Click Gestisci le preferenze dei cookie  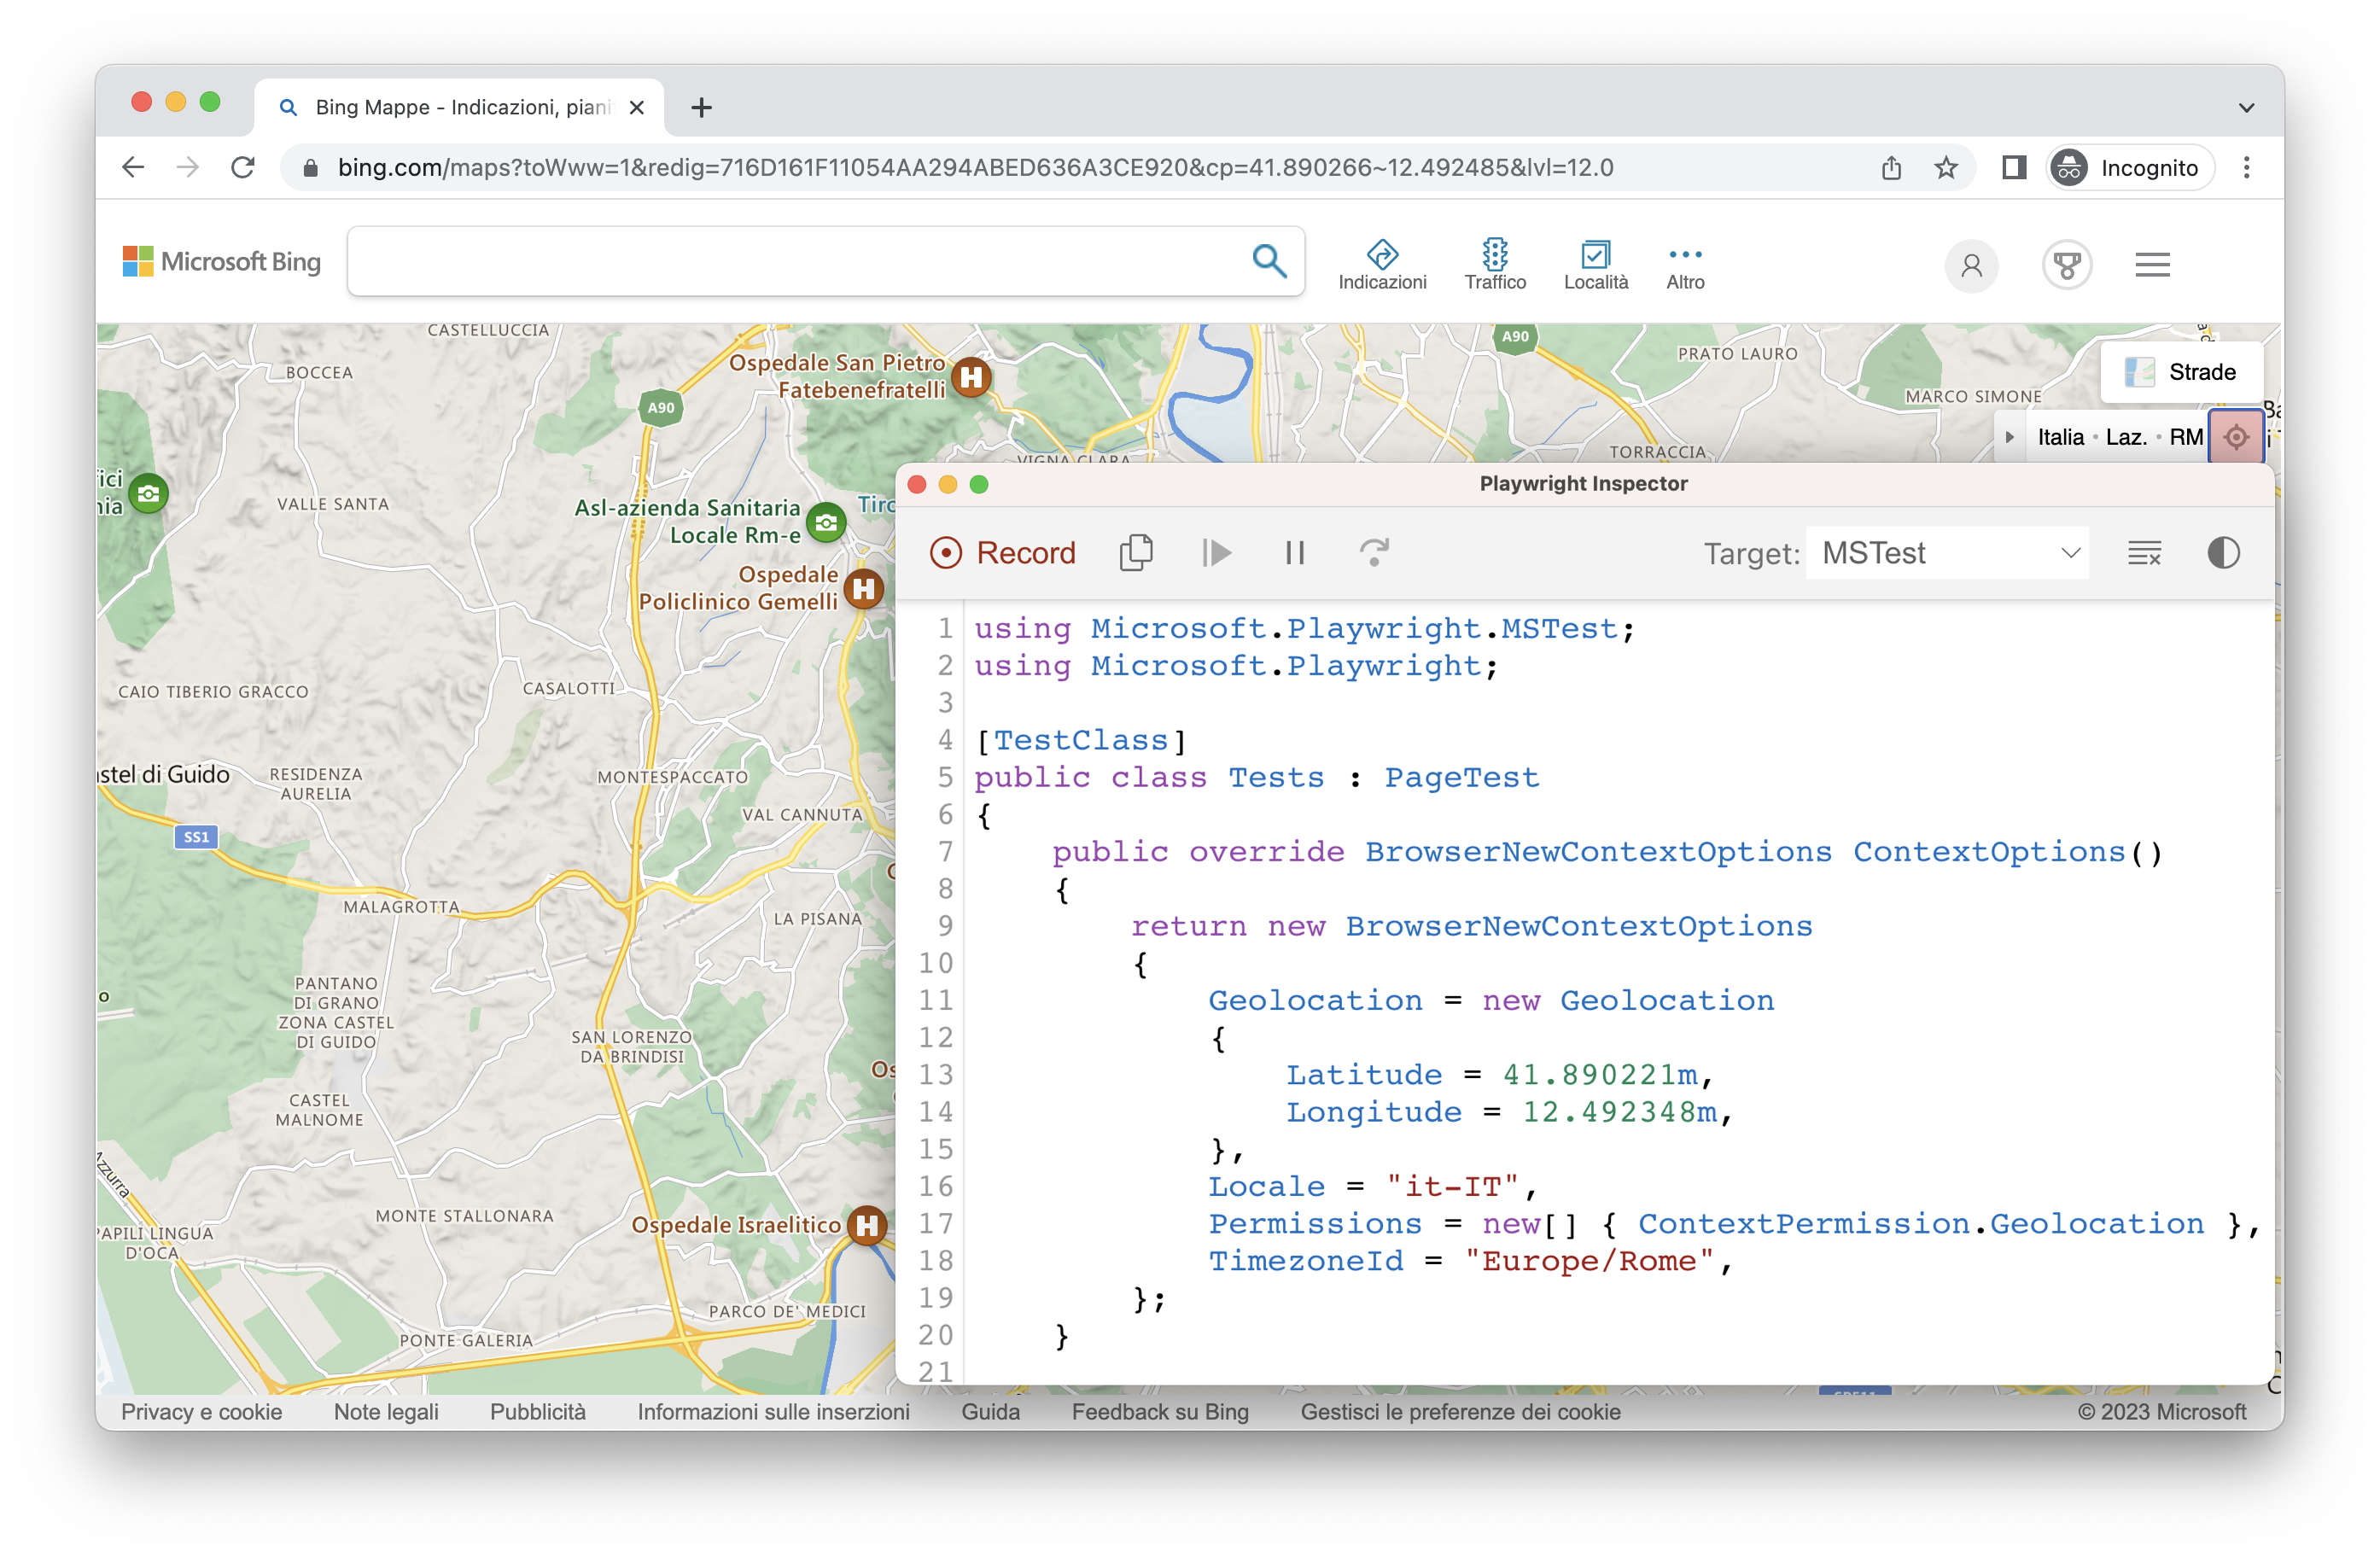pos(1460,1411)
